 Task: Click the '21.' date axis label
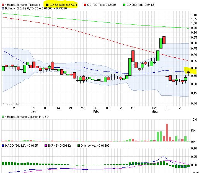pos(71,108)
